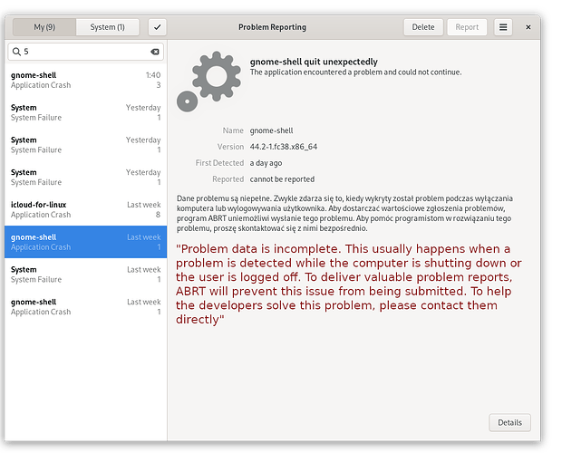
Task: Click 'Problem Reporting' window title
Action: click(x=273, y=27)
